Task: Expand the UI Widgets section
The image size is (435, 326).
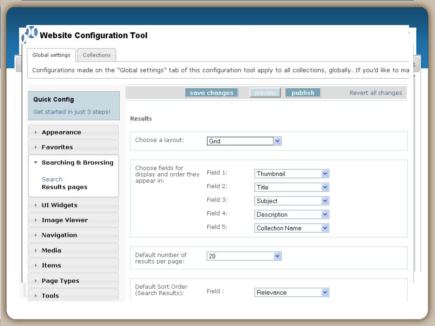Action: click(59, 205)
